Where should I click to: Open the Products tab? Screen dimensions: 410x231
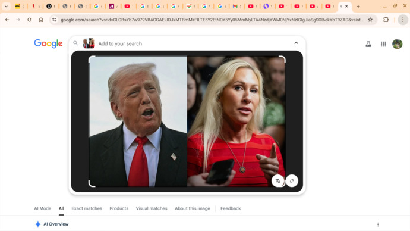119,208
